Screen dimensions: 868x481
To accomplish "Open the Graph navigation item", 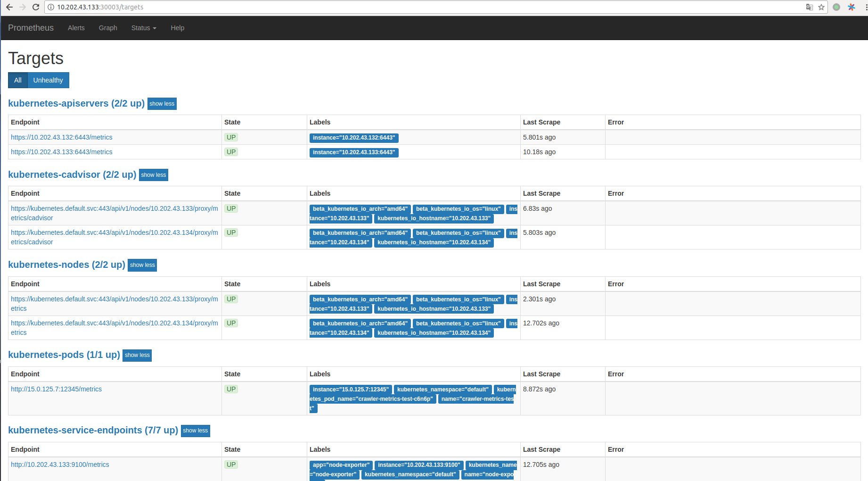I will [108, 28].
